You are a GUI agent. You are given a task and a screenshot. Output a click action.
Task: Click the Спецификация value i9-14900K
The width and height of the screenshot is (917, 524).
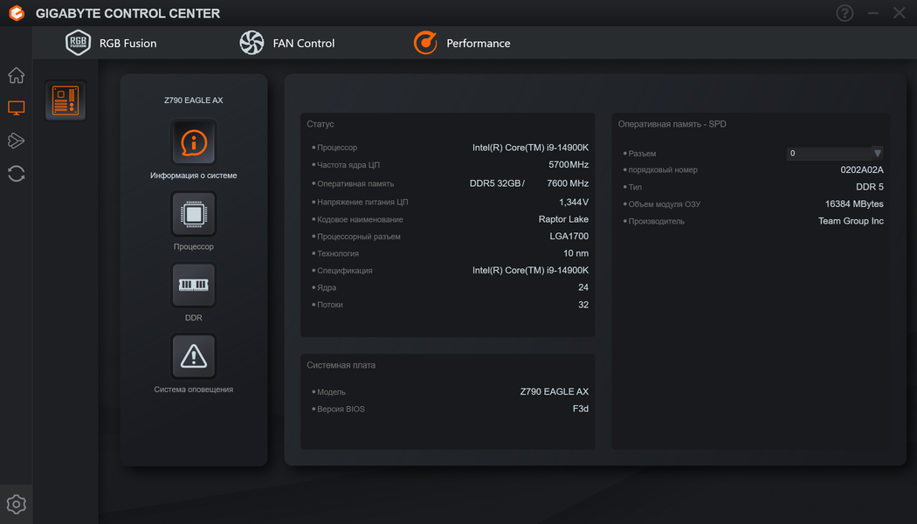[x=530, y=270]
